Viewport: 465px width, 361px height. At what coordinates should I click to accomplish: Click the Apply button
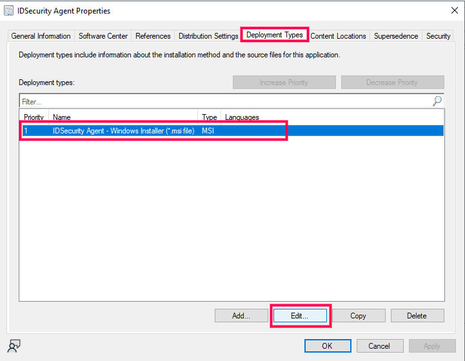432,346
